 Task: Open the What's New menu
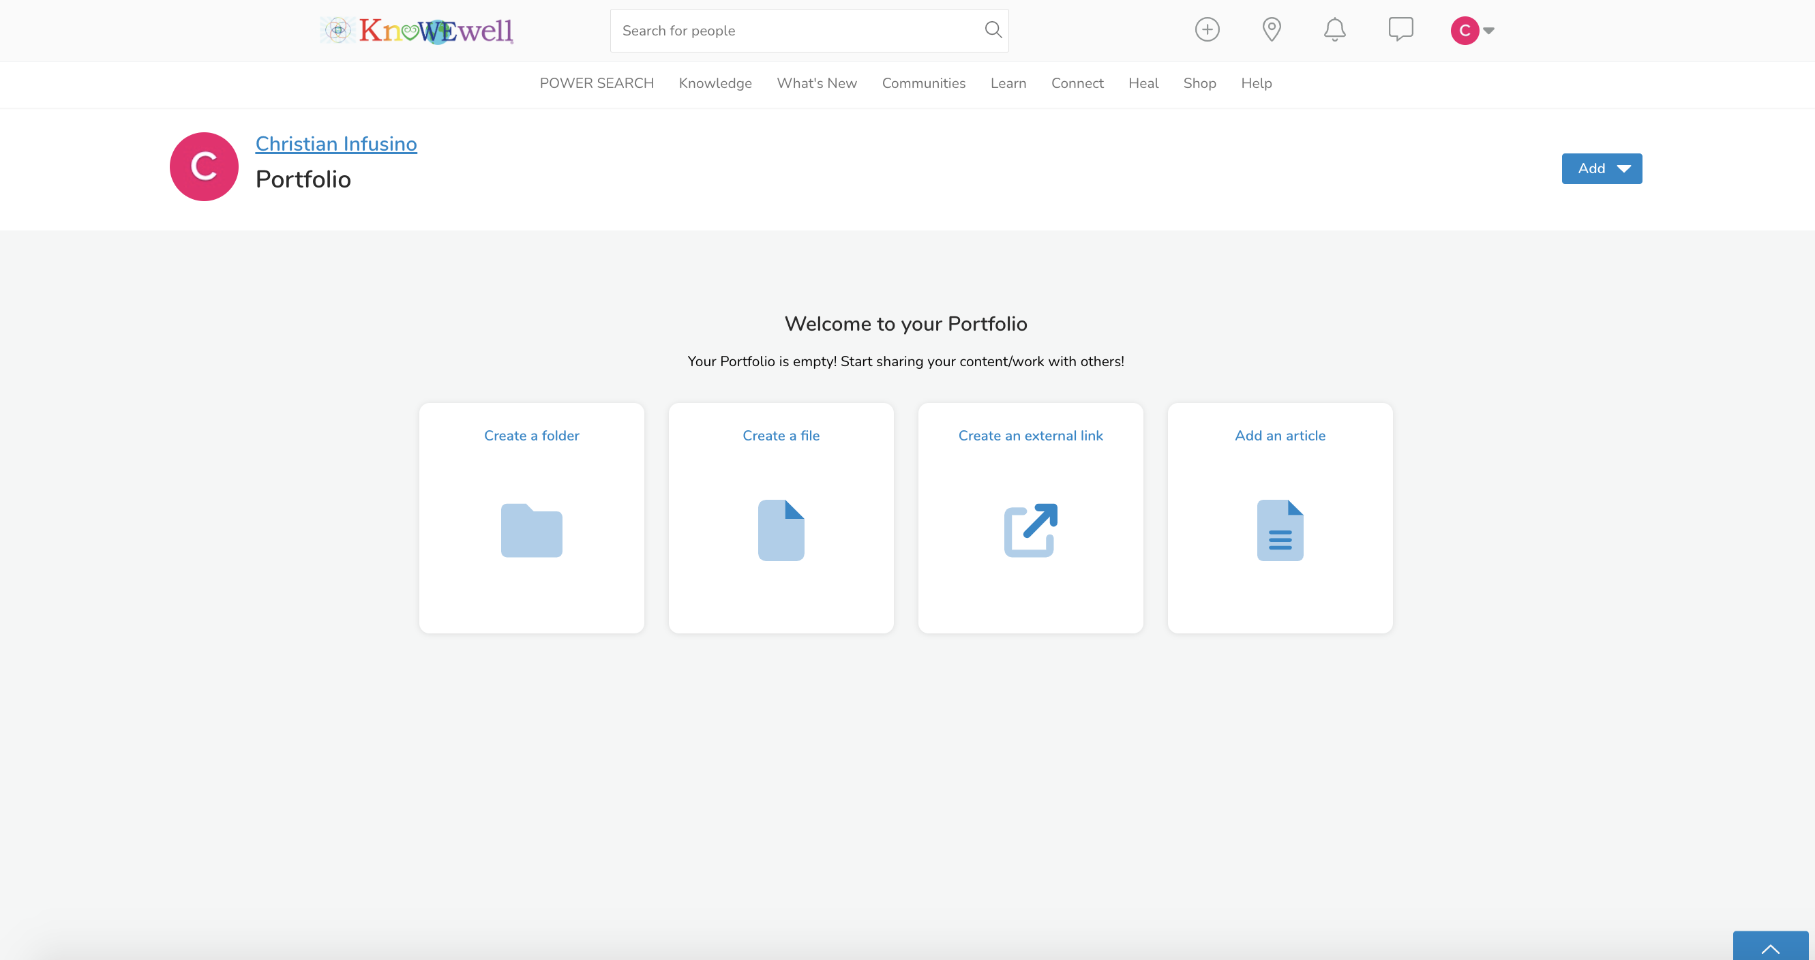pyautogui.click(x=817, y=83)
